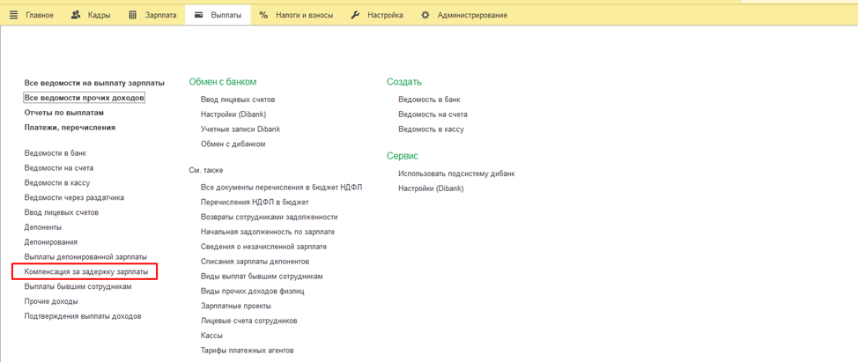The height and width of the screenshot is (362, 858).
Task: Open Компенсация за задержку зарплаты
Action: click(86, 272)
